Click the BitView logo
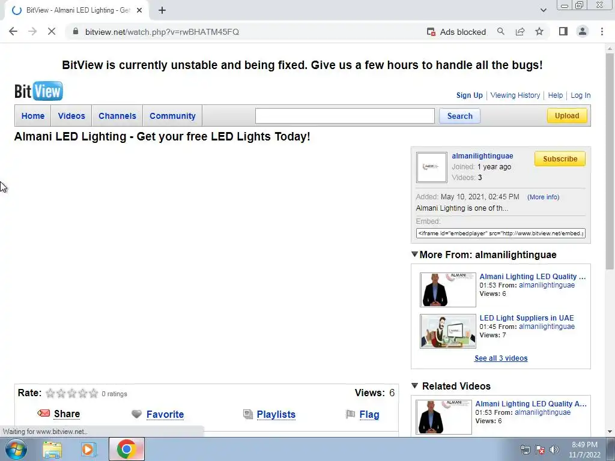 [x=38, y=91]
